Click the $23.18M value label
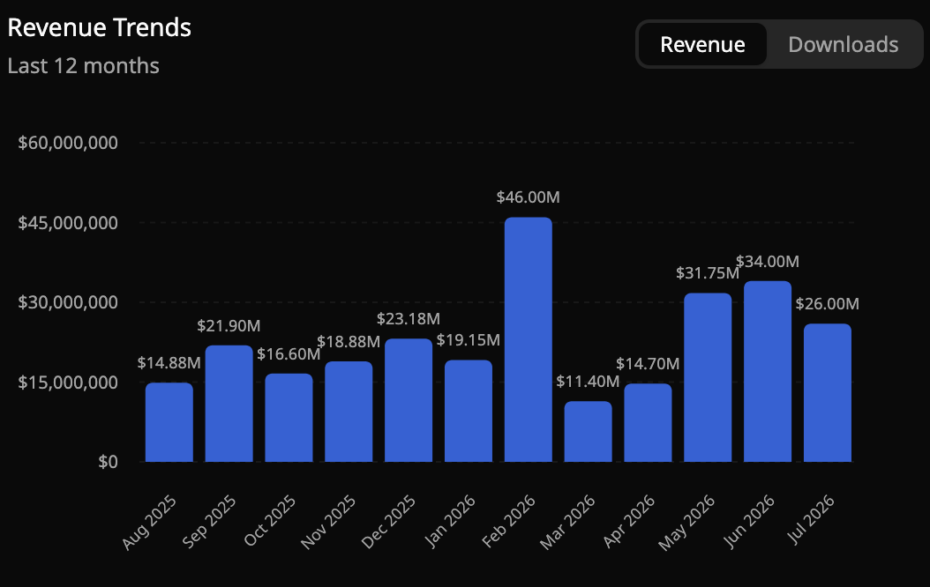The width and height of the screenshot is (930, 587). [409, 319]
